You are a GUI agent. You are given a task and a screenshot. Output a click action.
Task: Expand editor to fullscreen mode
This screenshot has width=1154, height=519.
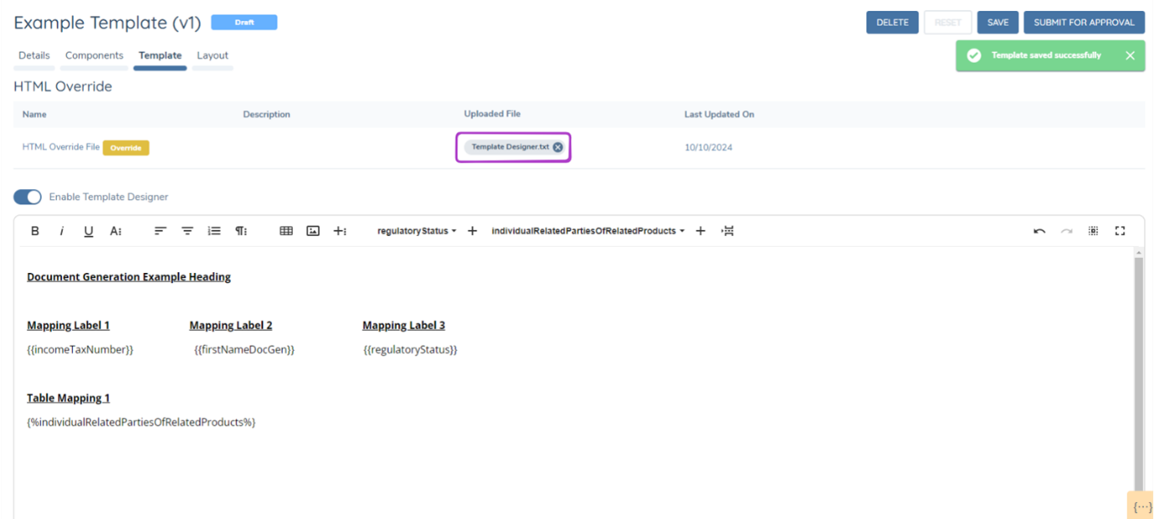[x=1120, y=231]
